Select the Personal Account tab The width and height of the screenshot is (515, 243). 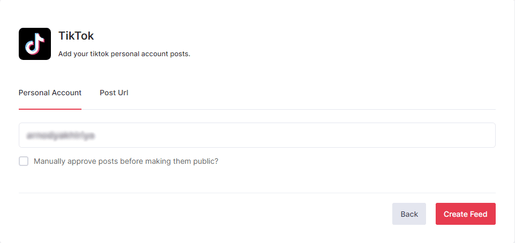pyautogui.click(x=50, y=93)
